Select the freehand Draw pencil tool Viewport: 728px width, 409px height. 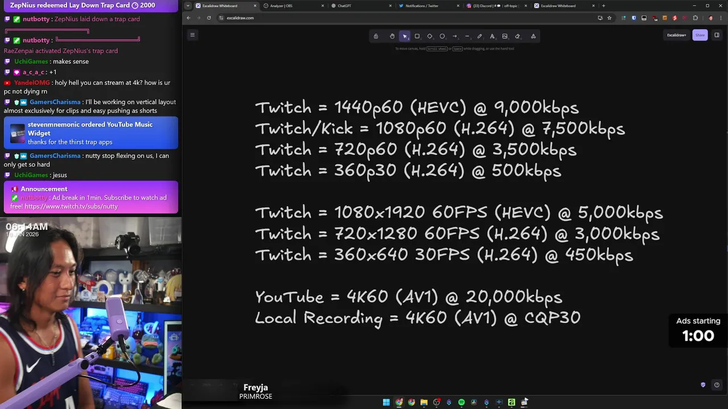479,36
